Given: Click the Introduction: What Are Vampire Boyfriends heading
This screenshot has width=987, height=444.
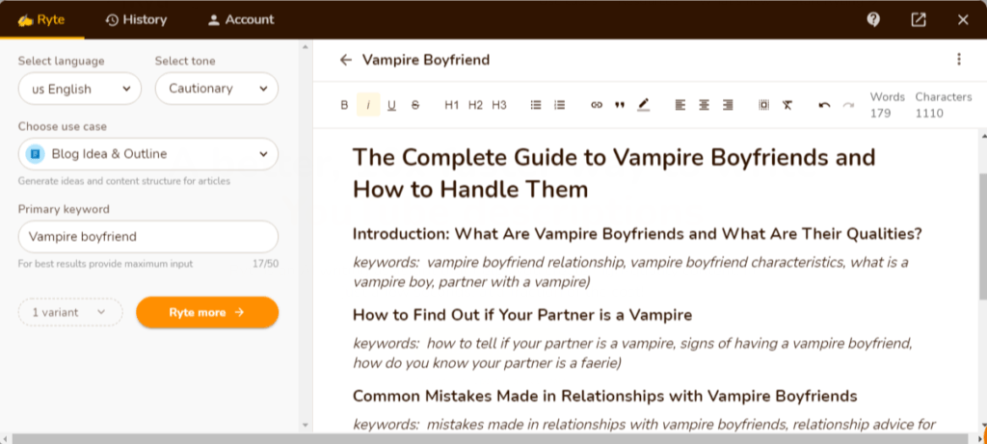Looking at the screenshot, I should [637, 234].
